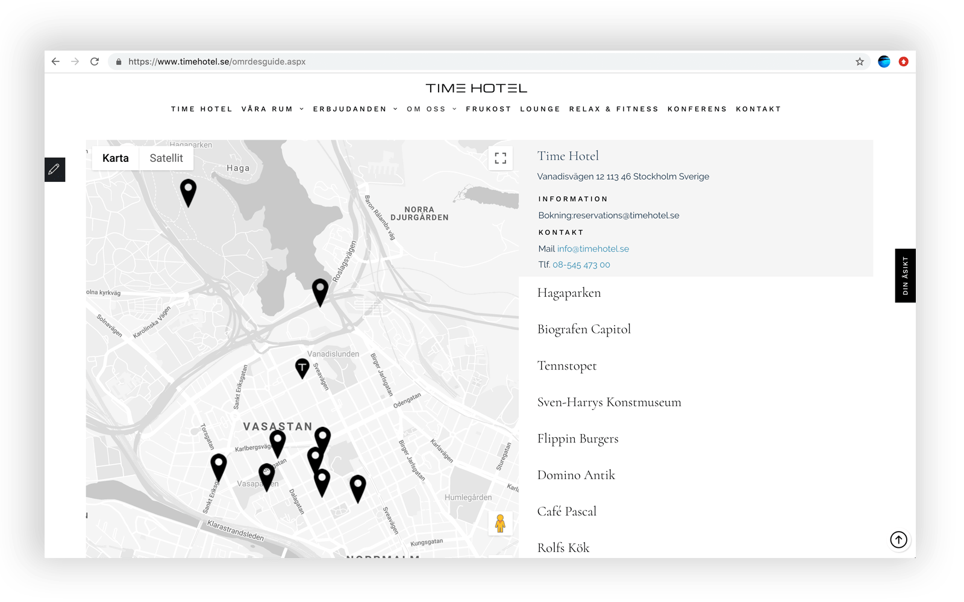Switch map to Karta view
Image resolution: width=964 pixels, height=602 pixels.
(116, 158)
